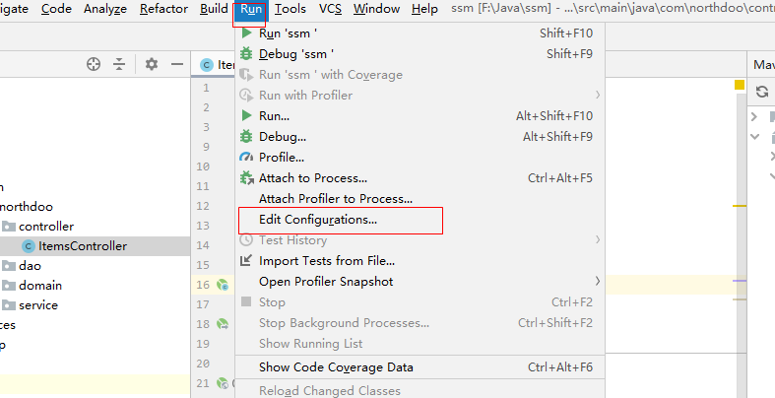Click the yellow warning indicator above the editor scrollbar
This screenshot has height=398, width=775.
click(x=739, y=86)
